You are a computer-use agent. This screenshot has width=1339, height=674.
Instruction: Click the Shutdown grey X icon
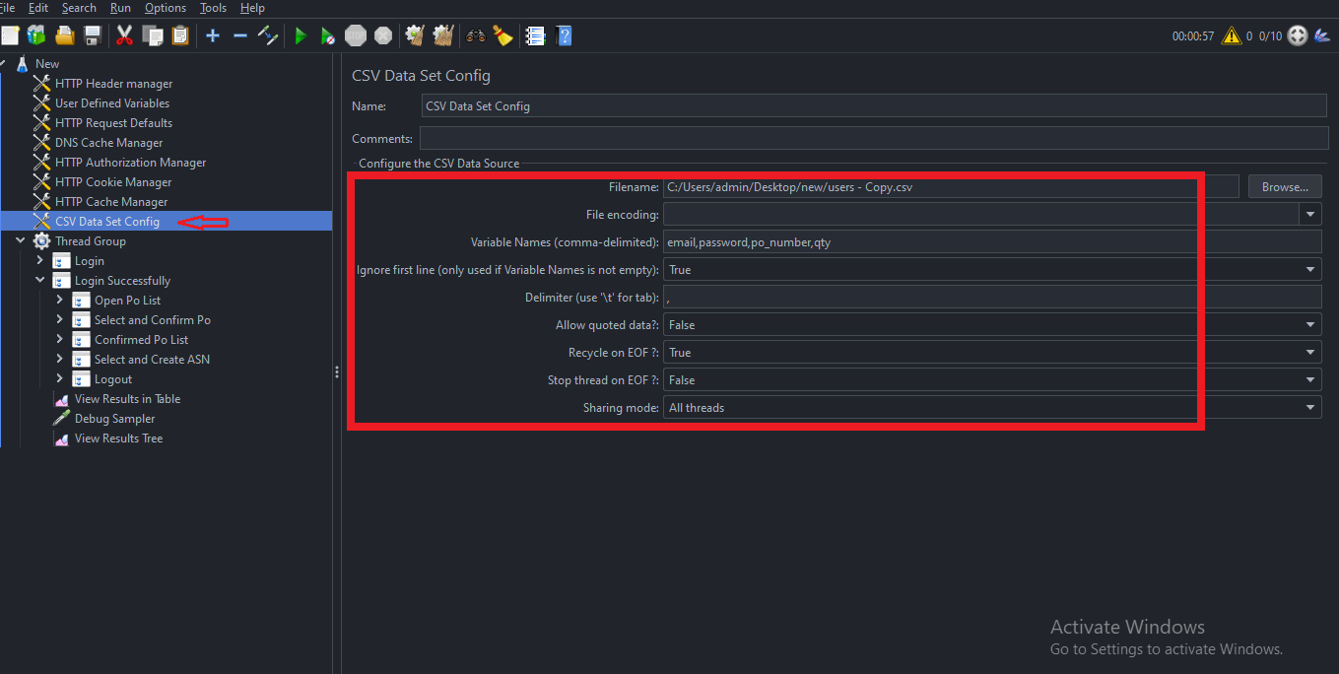pyautogui.click(x=383, y=36)
